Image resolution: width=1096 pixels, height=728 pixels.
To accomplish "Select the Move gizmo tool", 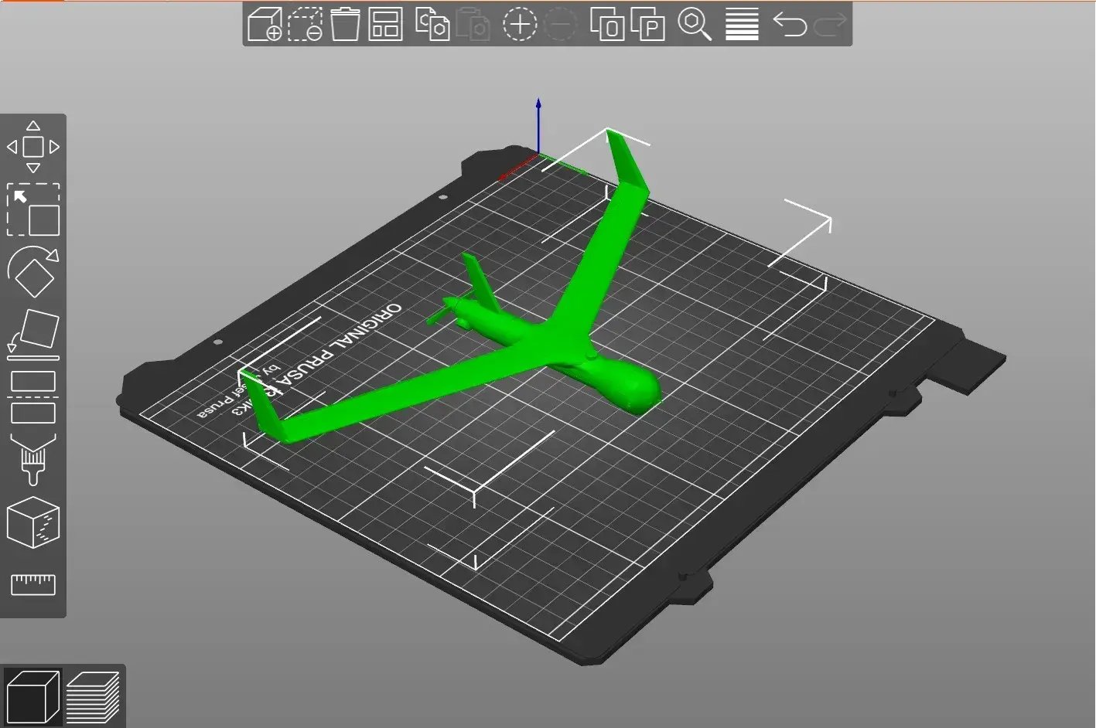I will pos(33,147).
